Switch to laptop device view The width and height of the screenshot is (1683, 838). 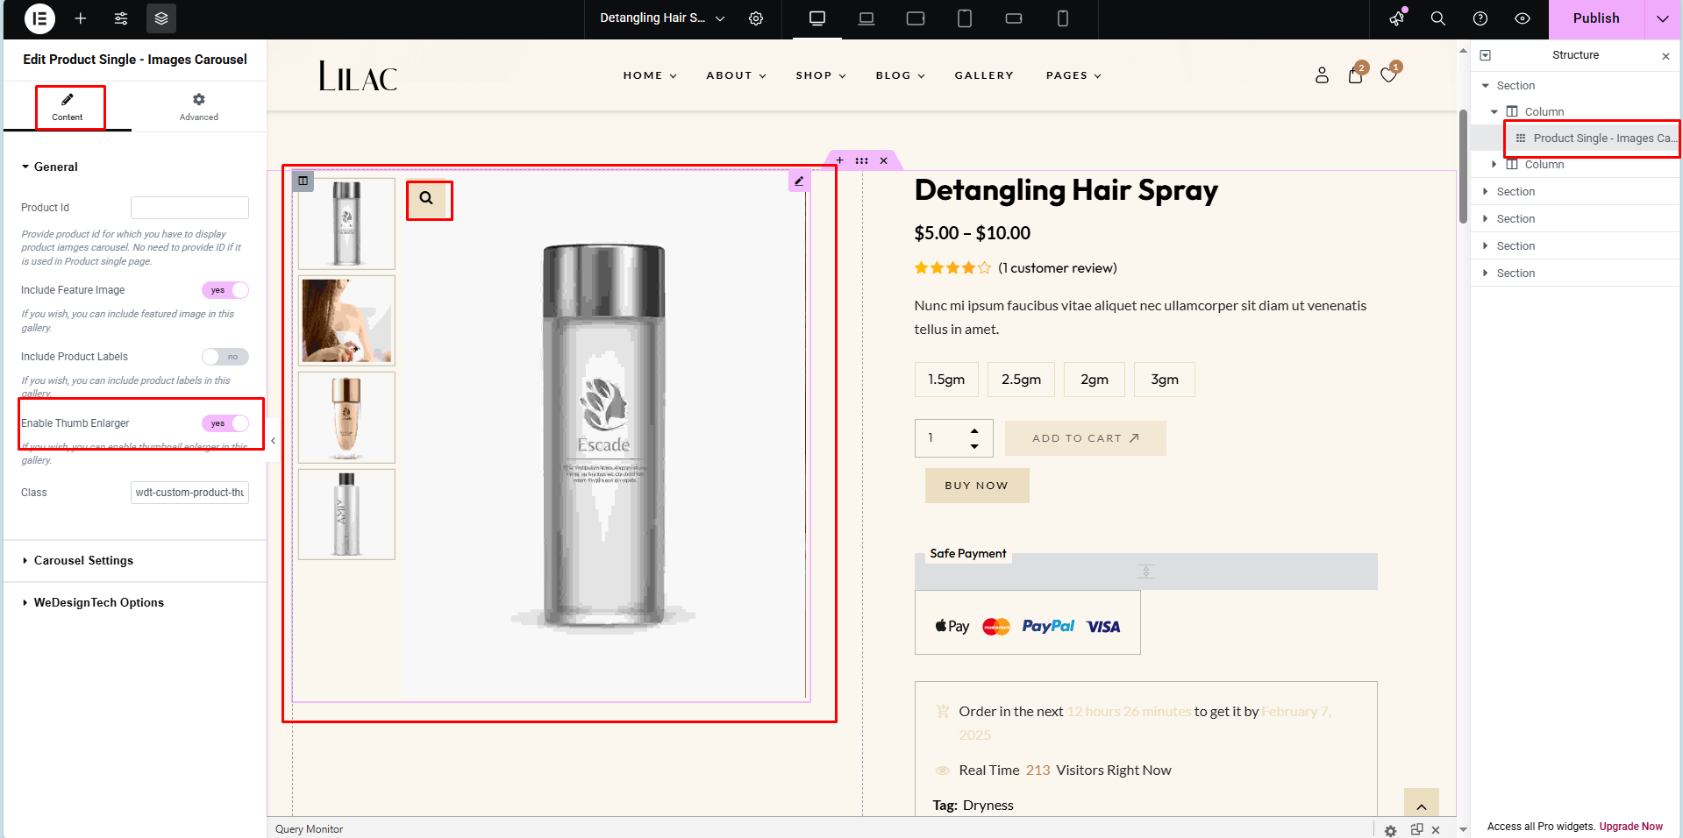866,18
